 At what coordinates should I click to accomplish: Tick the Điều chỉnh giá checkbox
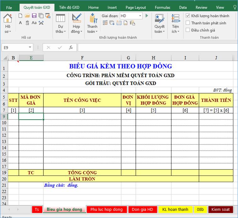pyautogui.click(x=188, y=30)
